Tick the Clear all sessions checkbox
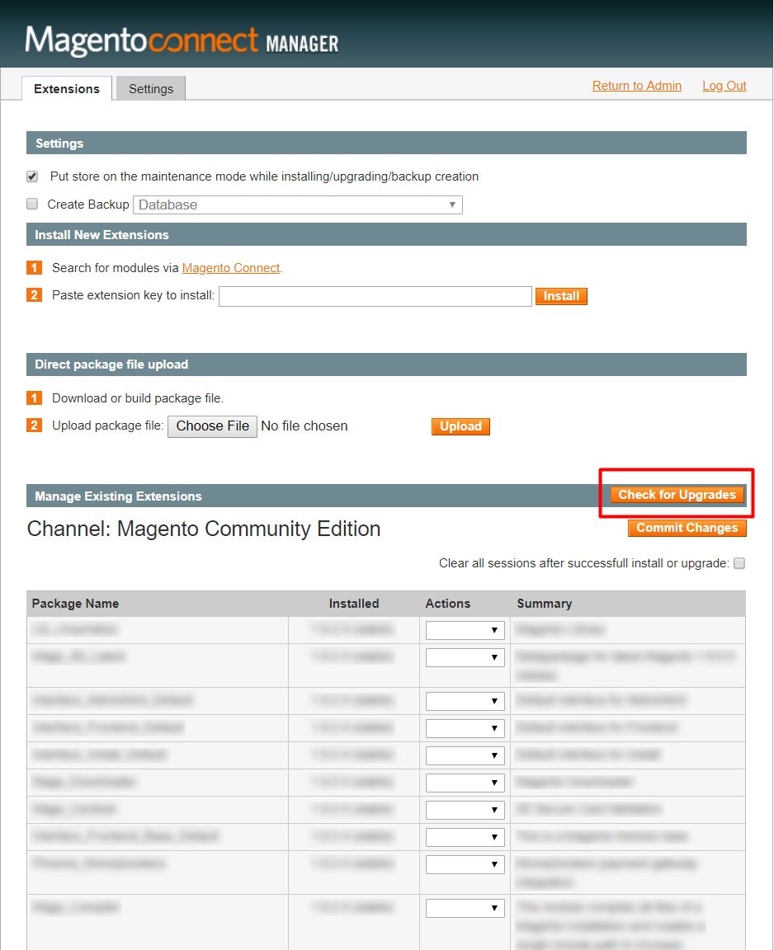The image size is (774, 950). pos(739,563)
